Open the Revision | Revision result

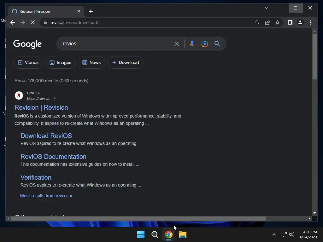pos(41,107)
